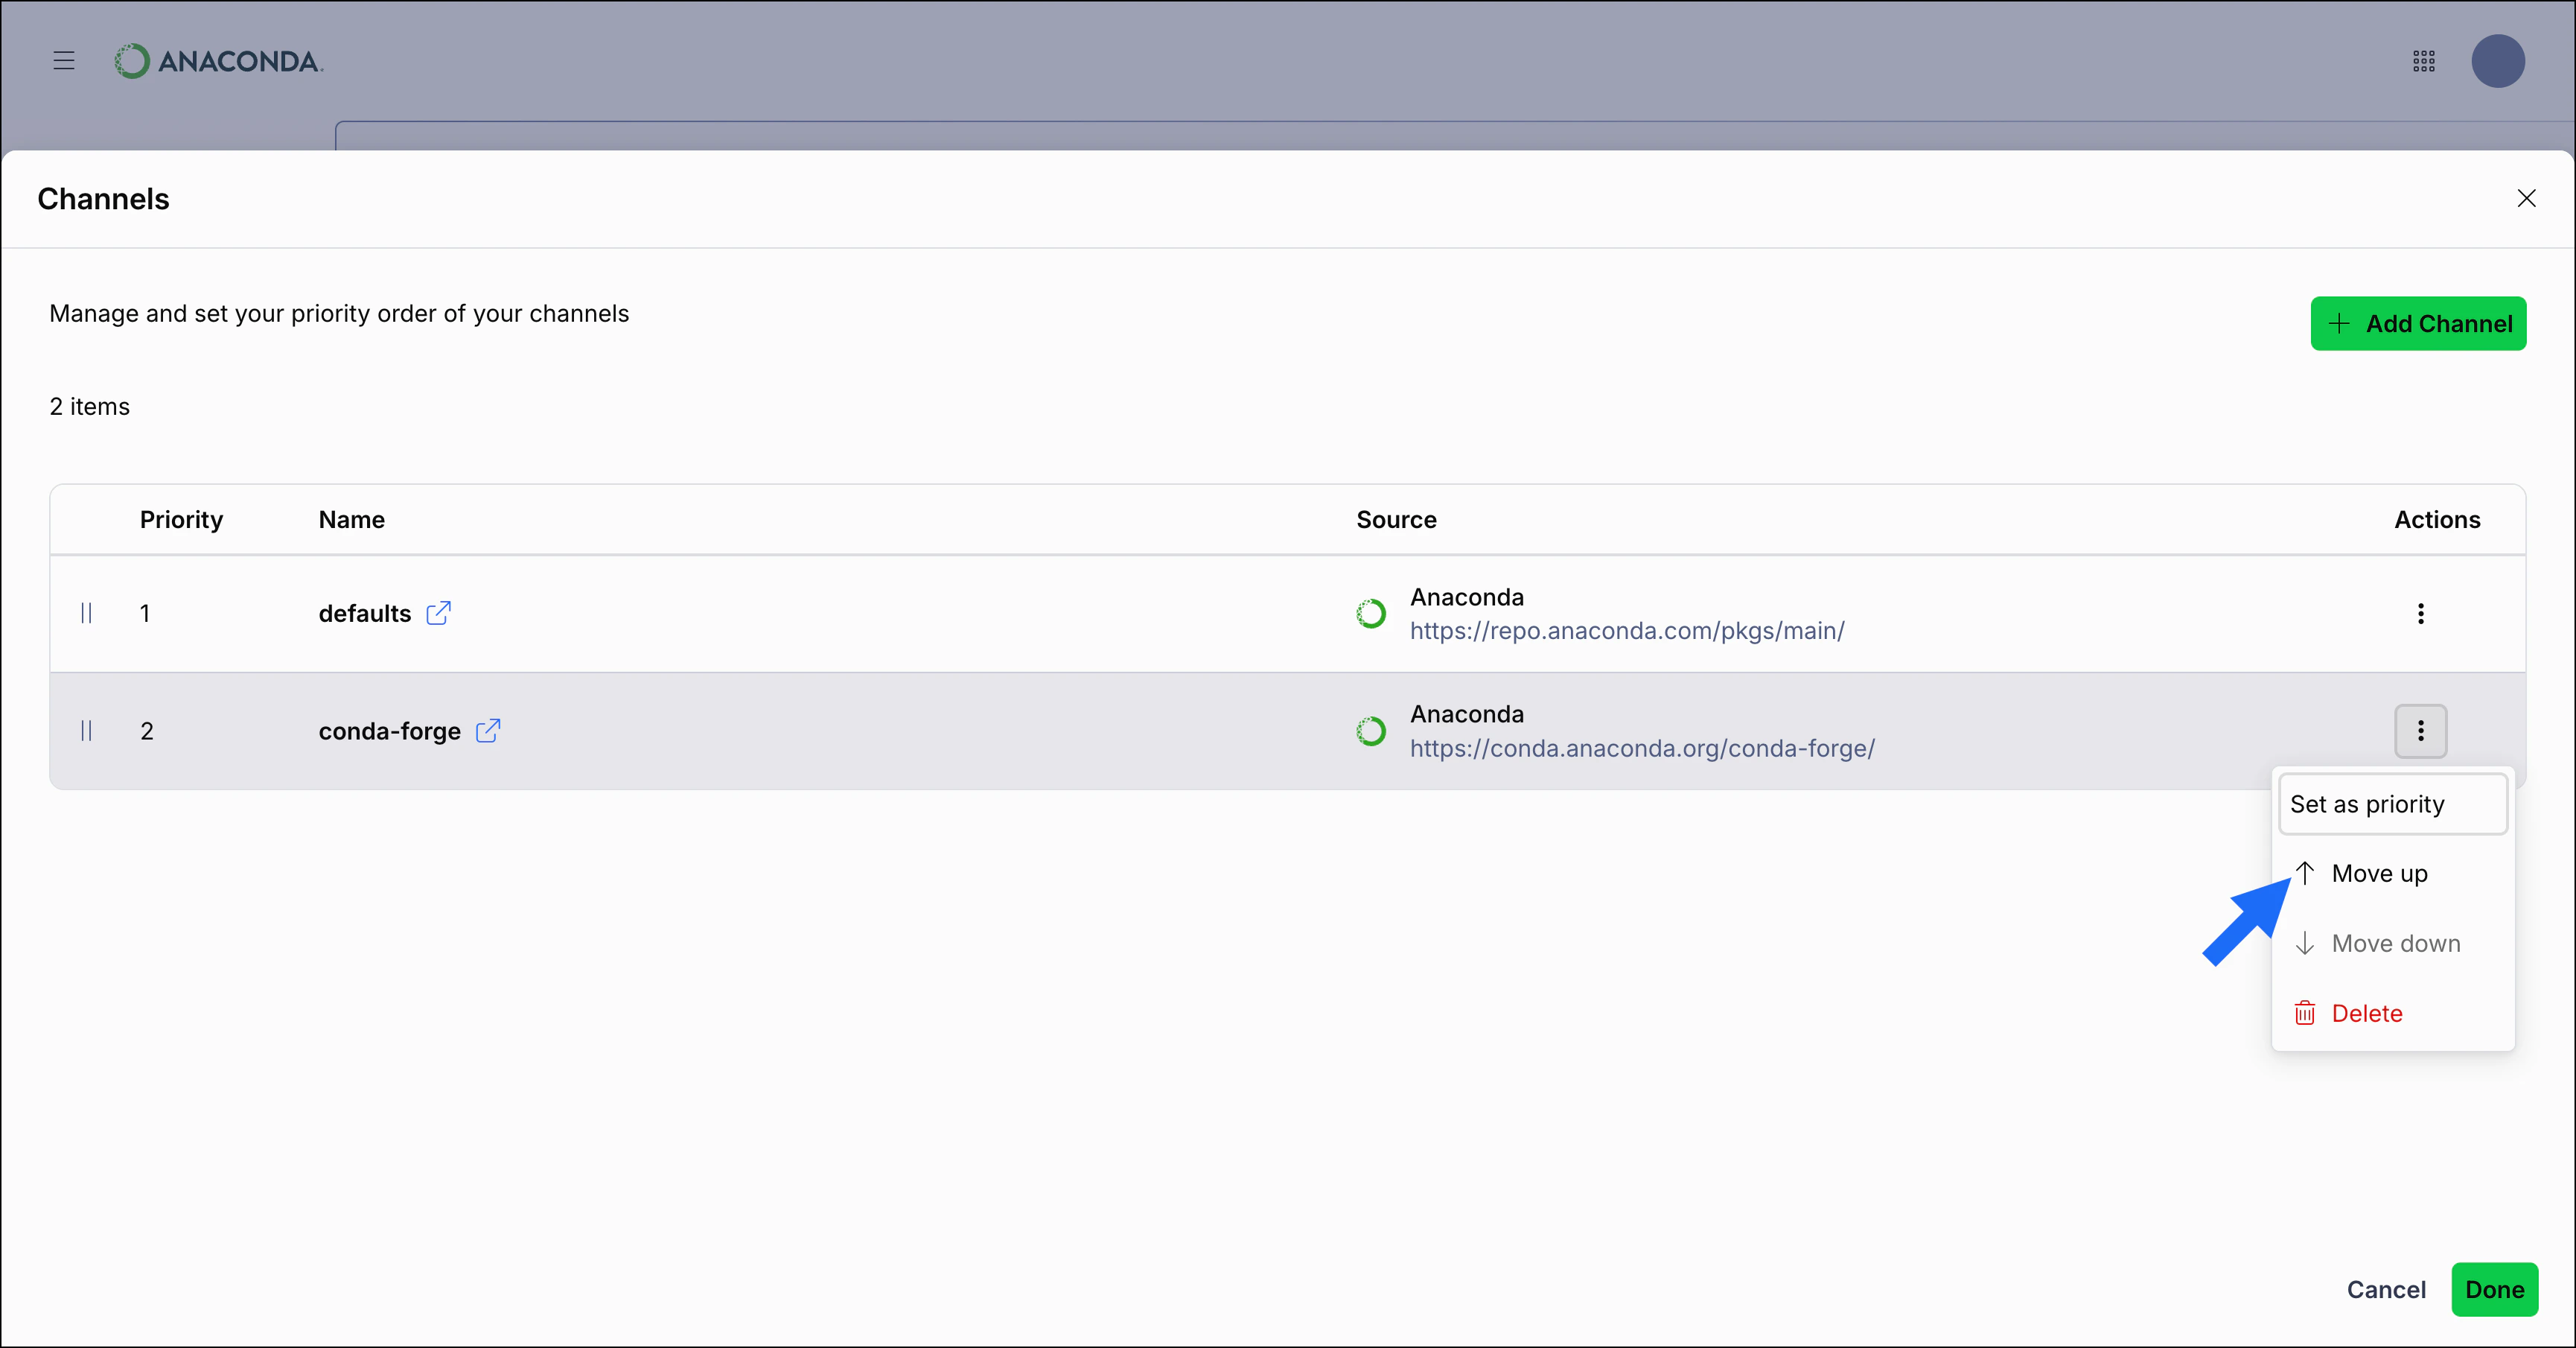This screenshot has height=1348, width=2576.
Task: Grab the drag handle for defaults channel
Action: pos(86,613)
